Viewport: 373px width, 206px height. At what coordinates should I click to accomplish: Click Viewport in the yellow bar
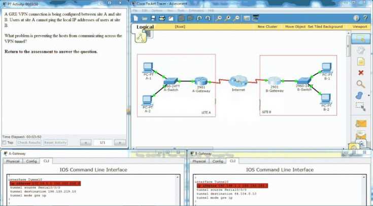pyautogui.click(x=360, y=27)
